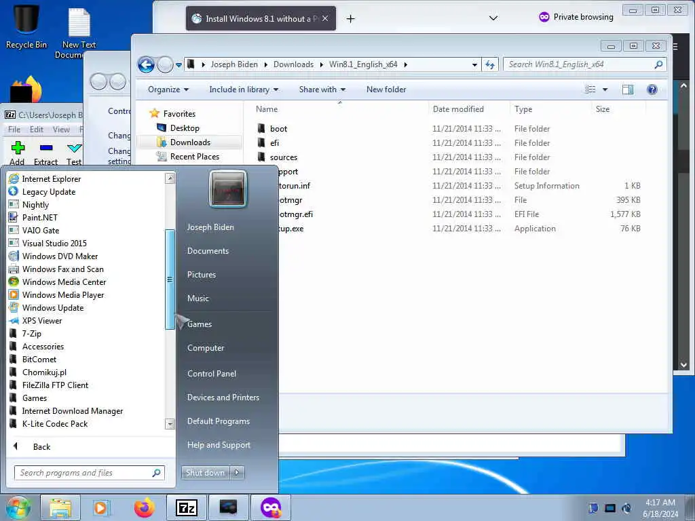Open the view options dropdown arrow
This screenshot has width=695, height=521.
click(605, 90)
